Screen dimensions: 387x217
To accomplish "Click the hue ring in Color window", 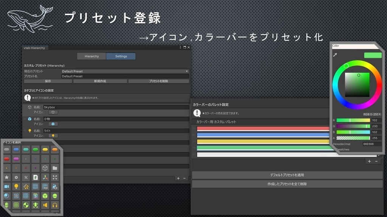I will [x=357, y=63].
